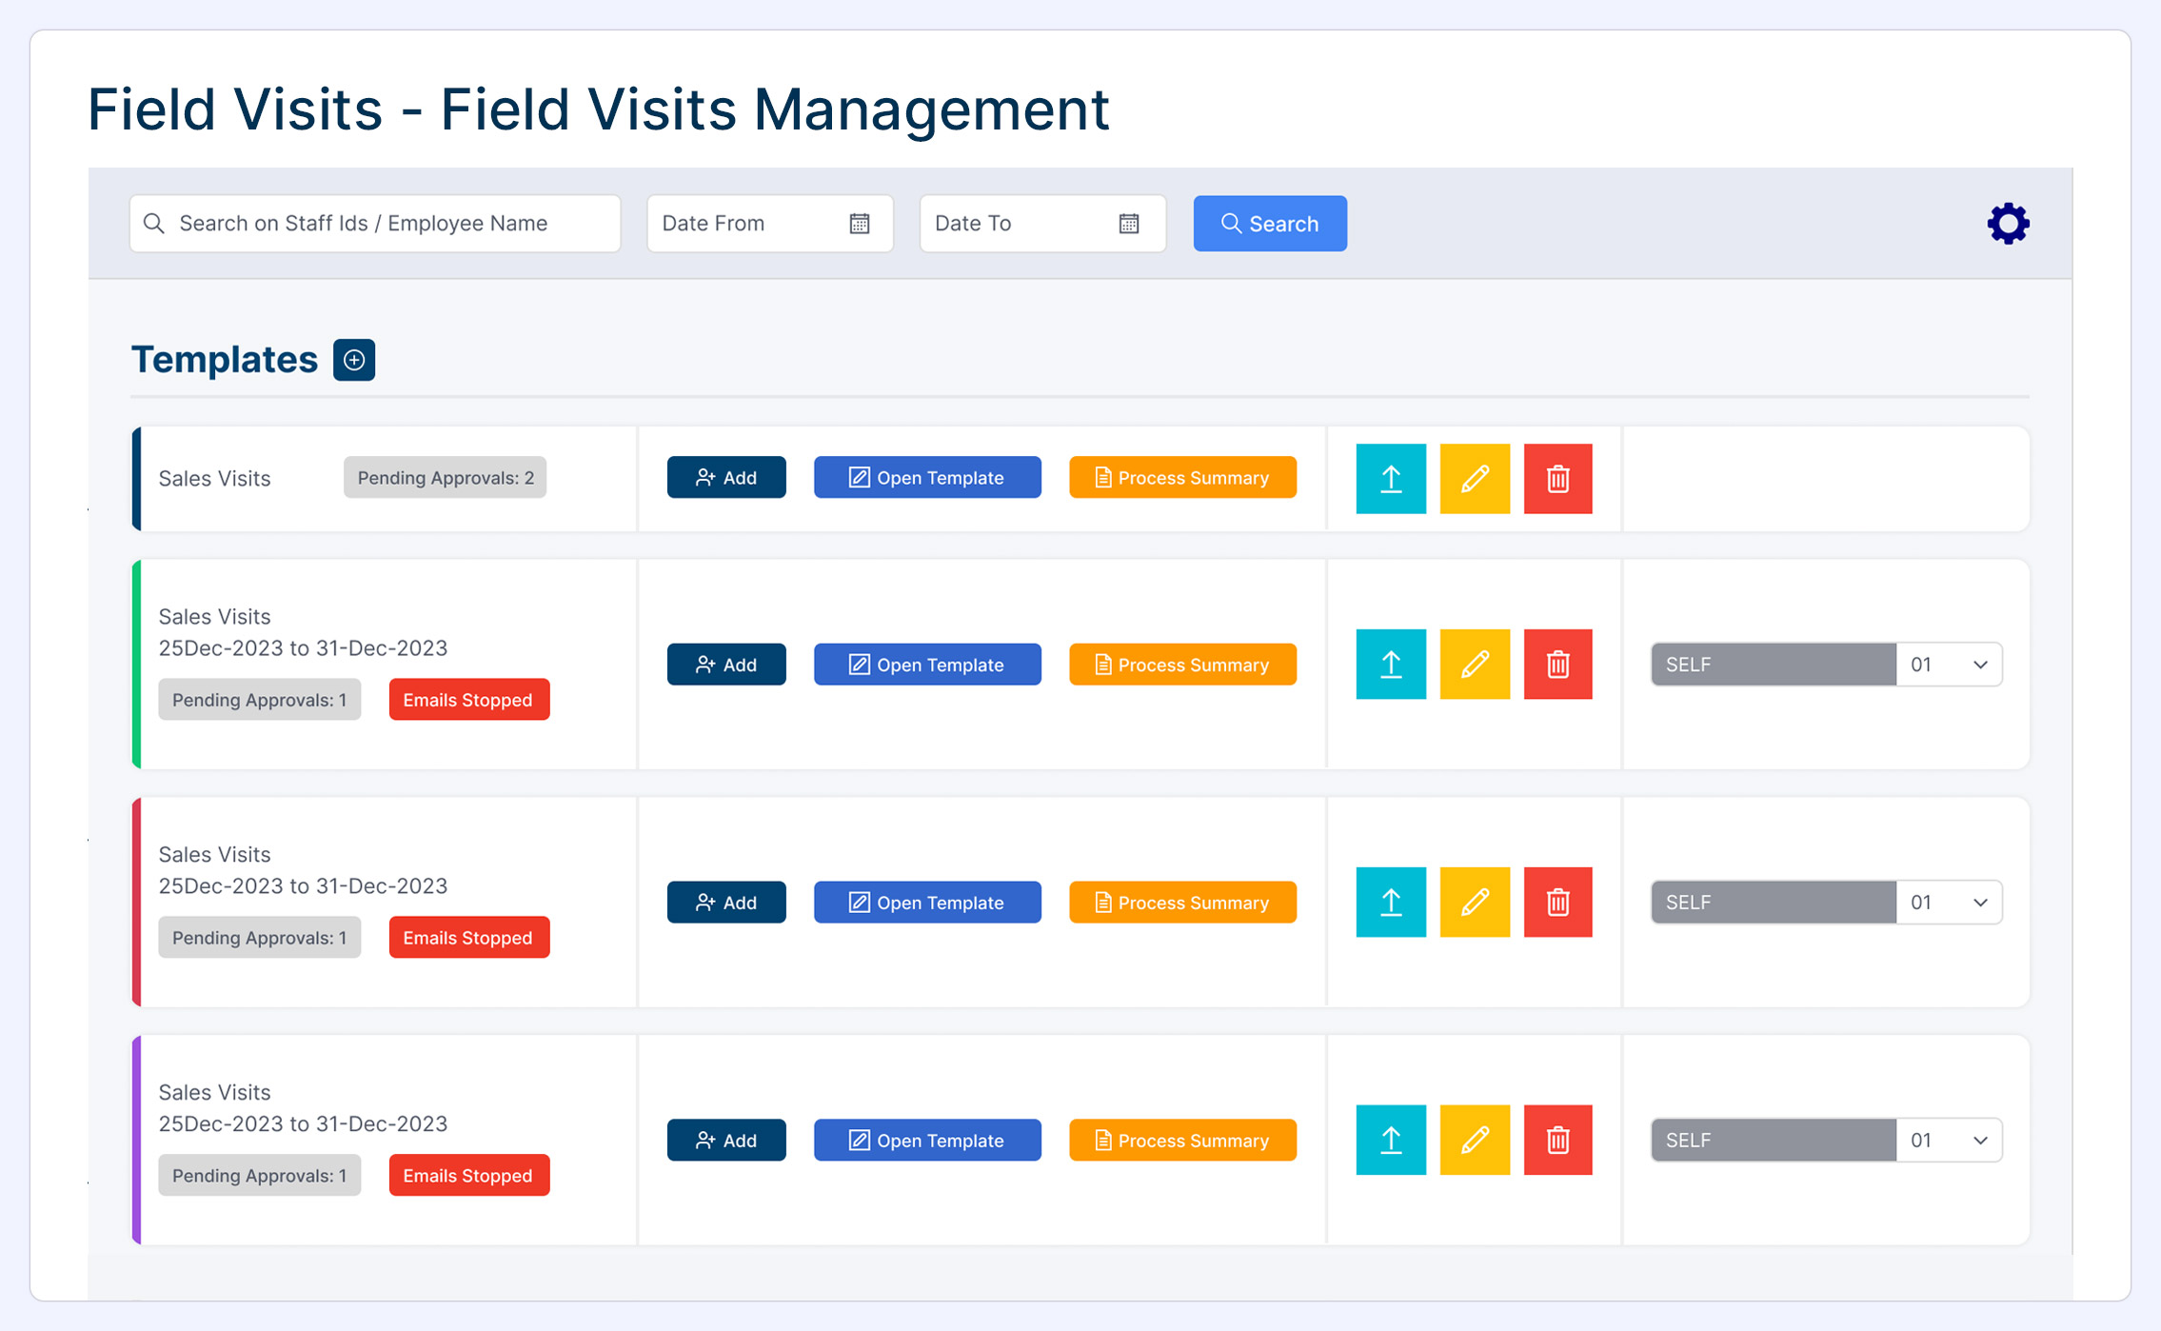Viewport: 2161px width, 1331px height.
Task: Click Emails Stopped badge in purple-bordered row
Action: (x=468, y=1176)
